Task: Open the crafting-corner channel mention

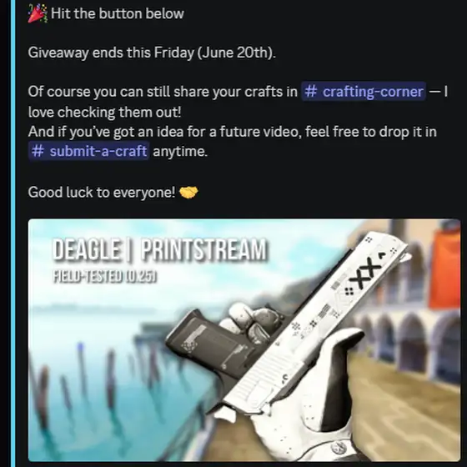Action: click(x=364, y=92)
